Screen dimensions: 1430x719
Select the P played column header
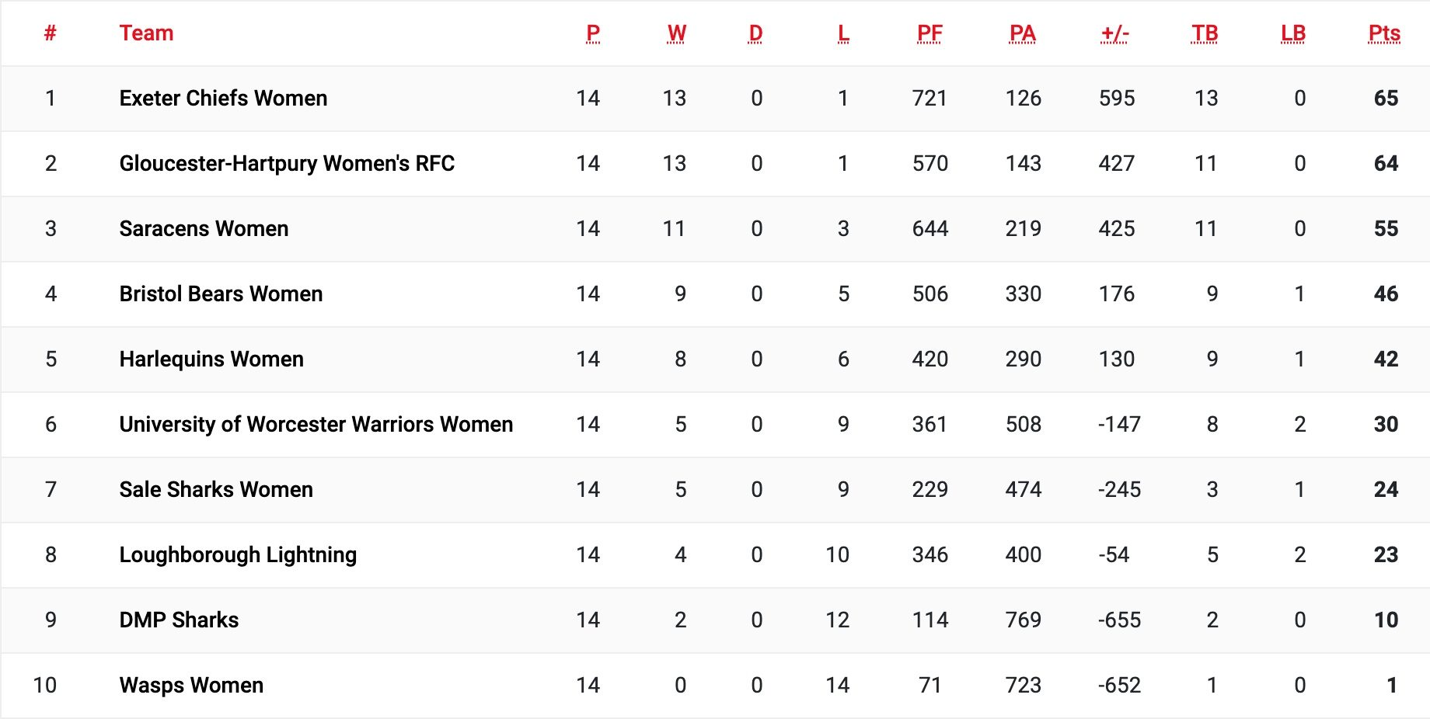pyautogui.click(x=593, y=33)
